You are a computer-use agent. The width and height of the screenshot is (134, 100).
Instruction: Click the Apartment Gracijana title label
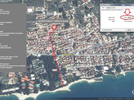pos(53,21)
